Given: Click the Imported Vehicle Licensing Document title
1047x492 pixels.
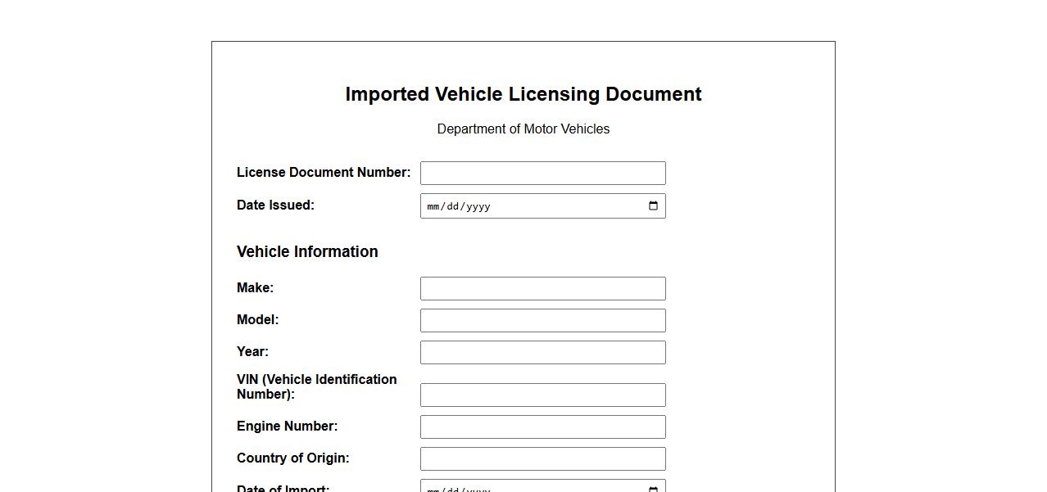Looking at the screenshot, I should point(523,94).
